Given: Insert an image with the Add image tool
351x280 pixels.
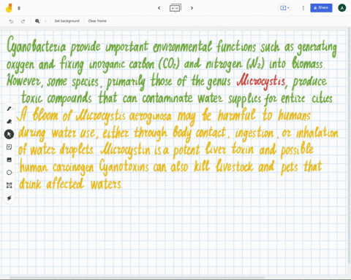Looking at the screenshot, I should click(x=9, y=160).
